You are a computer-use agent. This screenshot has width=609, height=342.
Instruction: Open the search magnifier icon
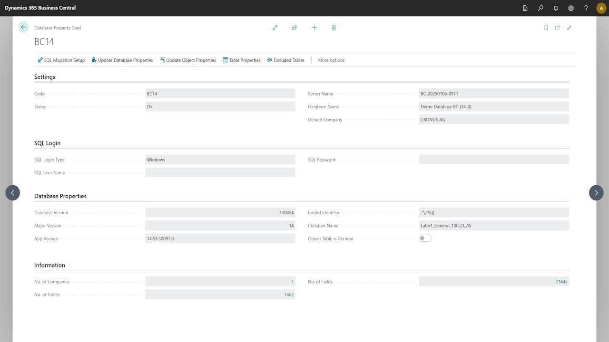[x=540, y=8]
